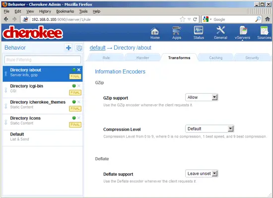Open the General settings wrench icon
273x198 pixels.
coord(220,33)
